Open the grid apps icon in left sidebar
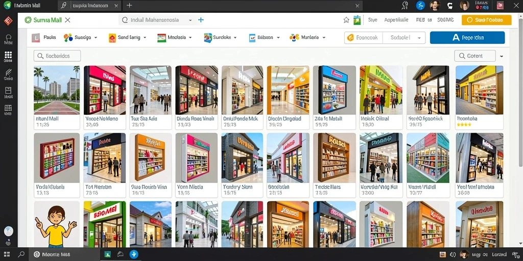Screen dimensions: 523x261 (8, 55)
